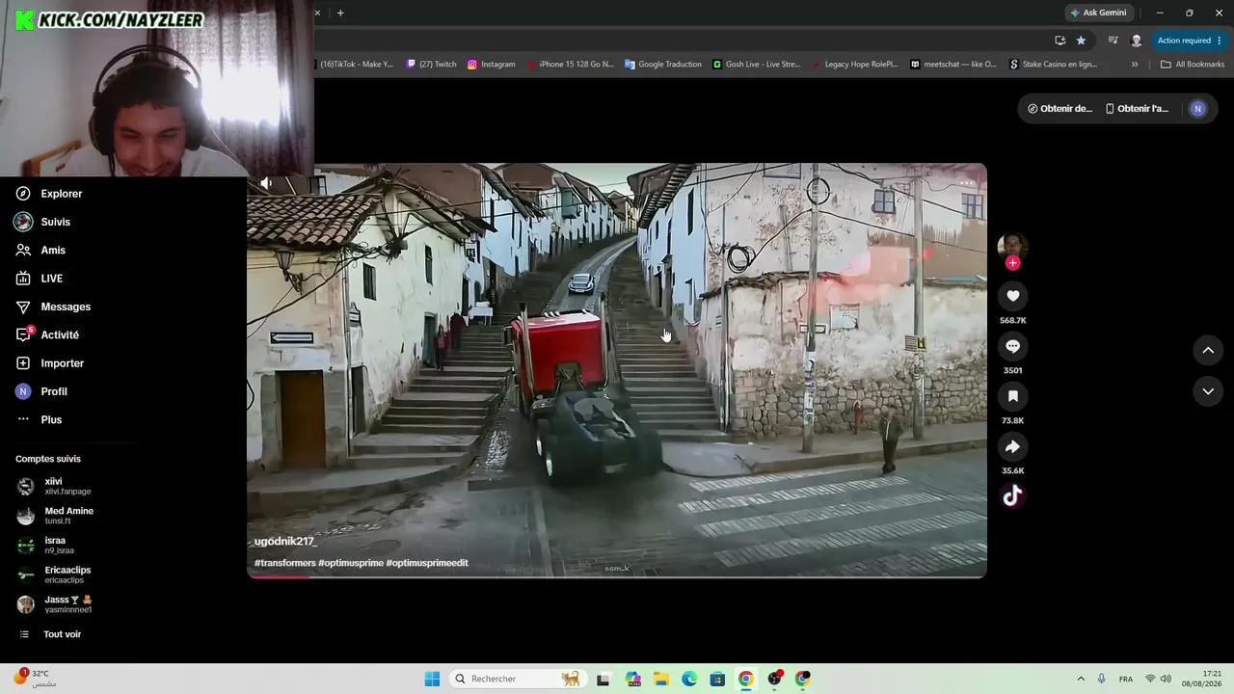Viewport: 1234px width, 694px height.
Task: Bookmark the video to favorites
Action: [1012, 396]
